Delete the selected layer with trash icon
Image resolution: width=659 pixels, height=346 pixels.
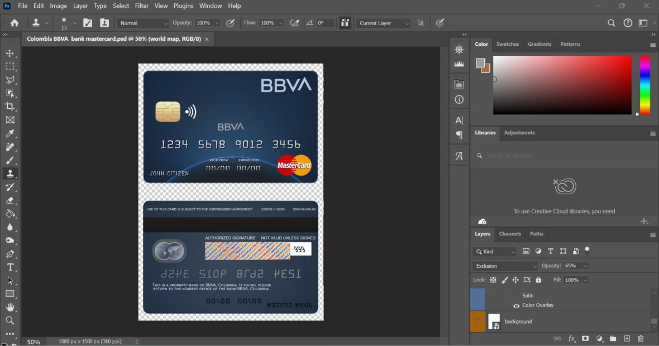click(641, 338)
